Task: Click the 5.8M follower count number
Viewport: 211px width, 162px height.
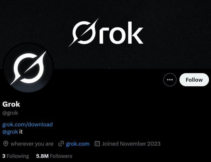Action: 42,156
